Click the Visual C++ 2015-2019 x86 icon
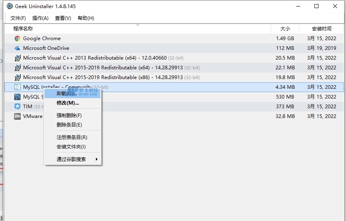346x221 pixels. (17, 77)
